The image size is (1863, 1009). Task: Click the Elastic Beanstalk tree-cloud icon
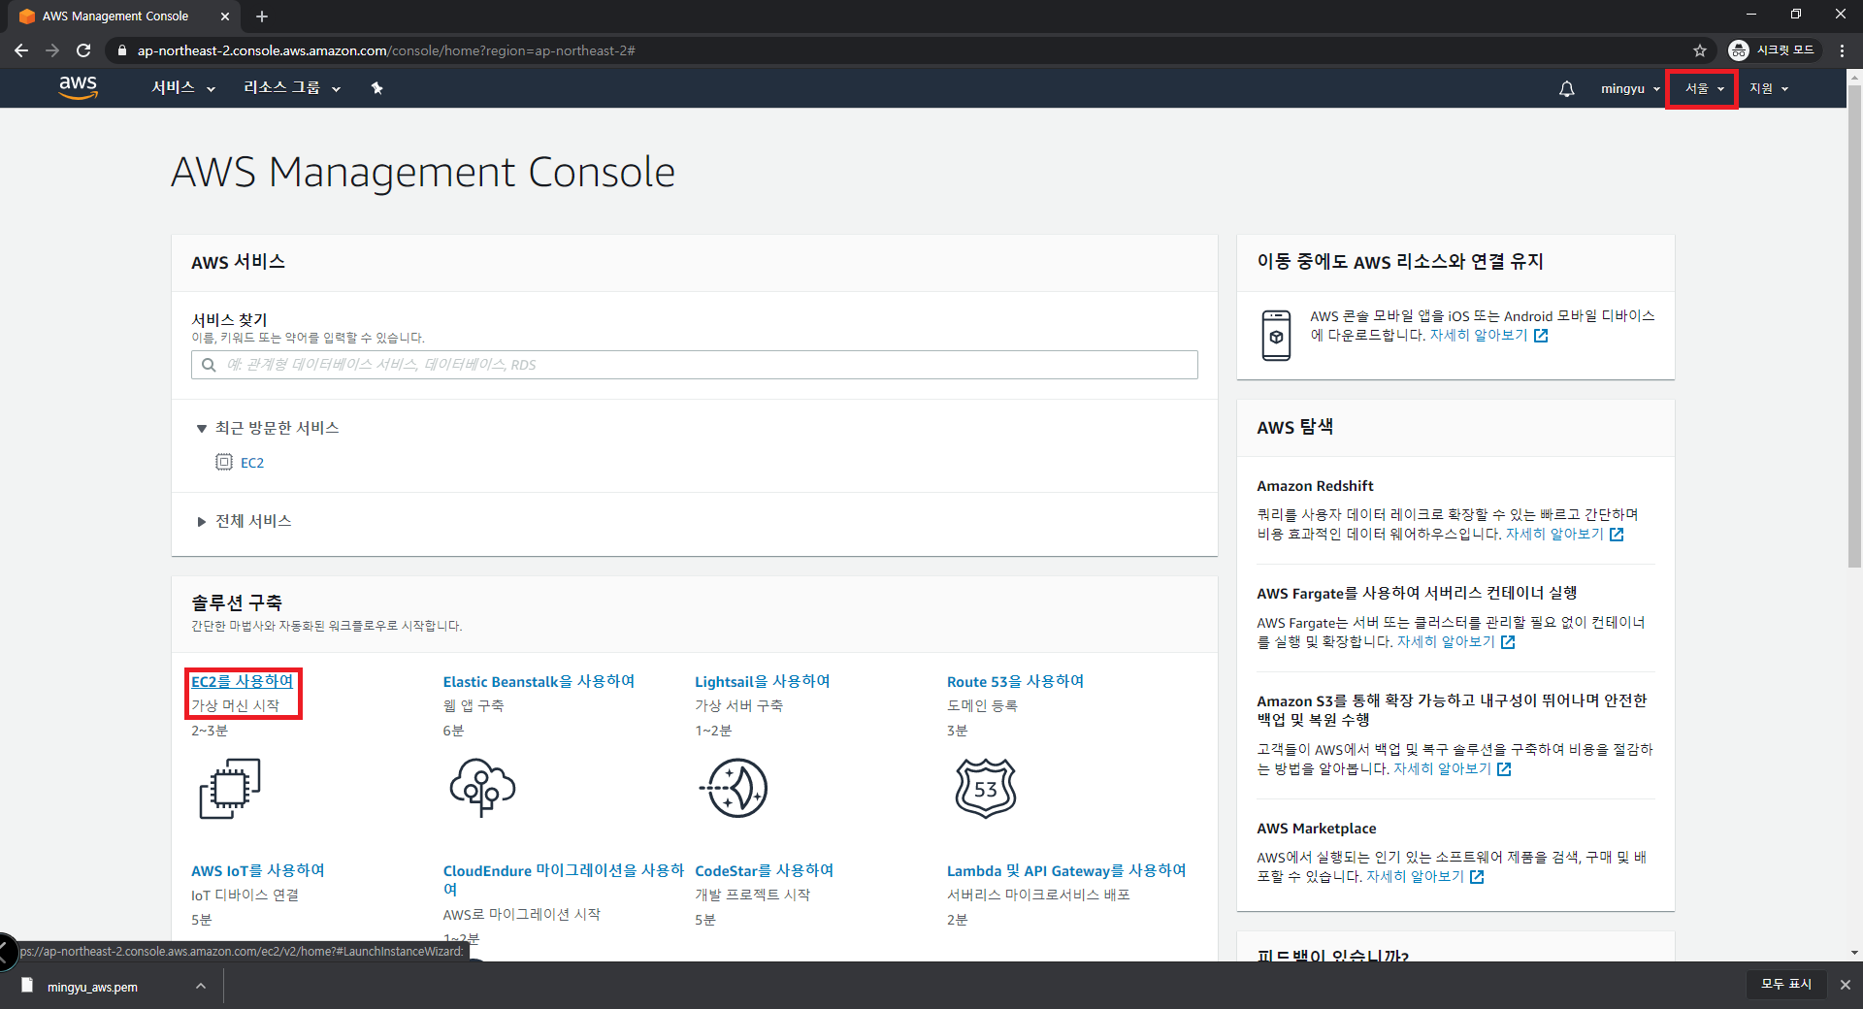pyautogui.click(x=482, y=788)
